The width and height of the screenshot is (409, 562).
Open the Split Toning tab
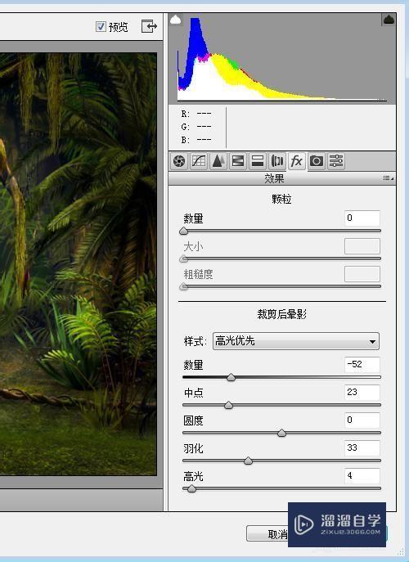point(258,161)
